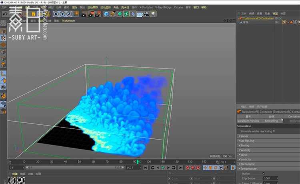Toggle Rotation keyframe recording icon
The width and height of the screenshot is (300, 184).
click(216, 168)
